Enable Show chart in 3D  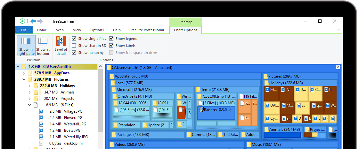[x=74, y=46]
